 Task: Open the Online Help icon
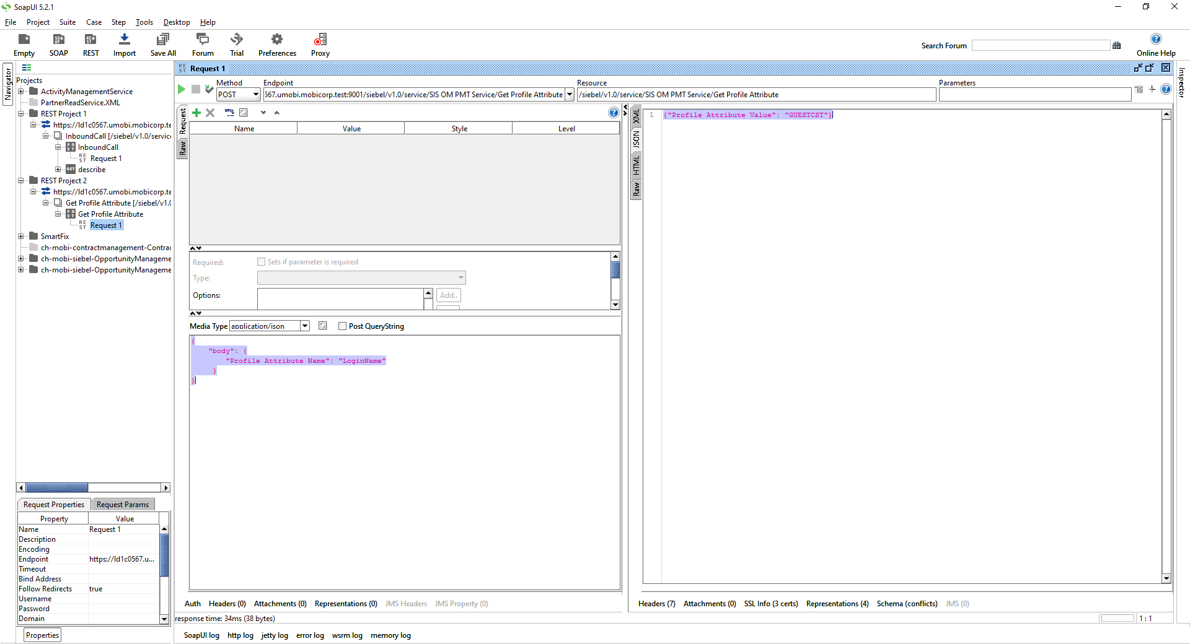1156,39
